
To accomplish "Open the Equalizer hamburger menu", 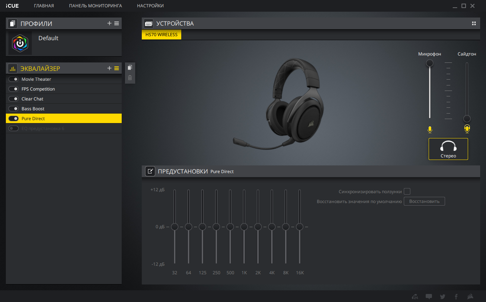I will coord(117,68).
